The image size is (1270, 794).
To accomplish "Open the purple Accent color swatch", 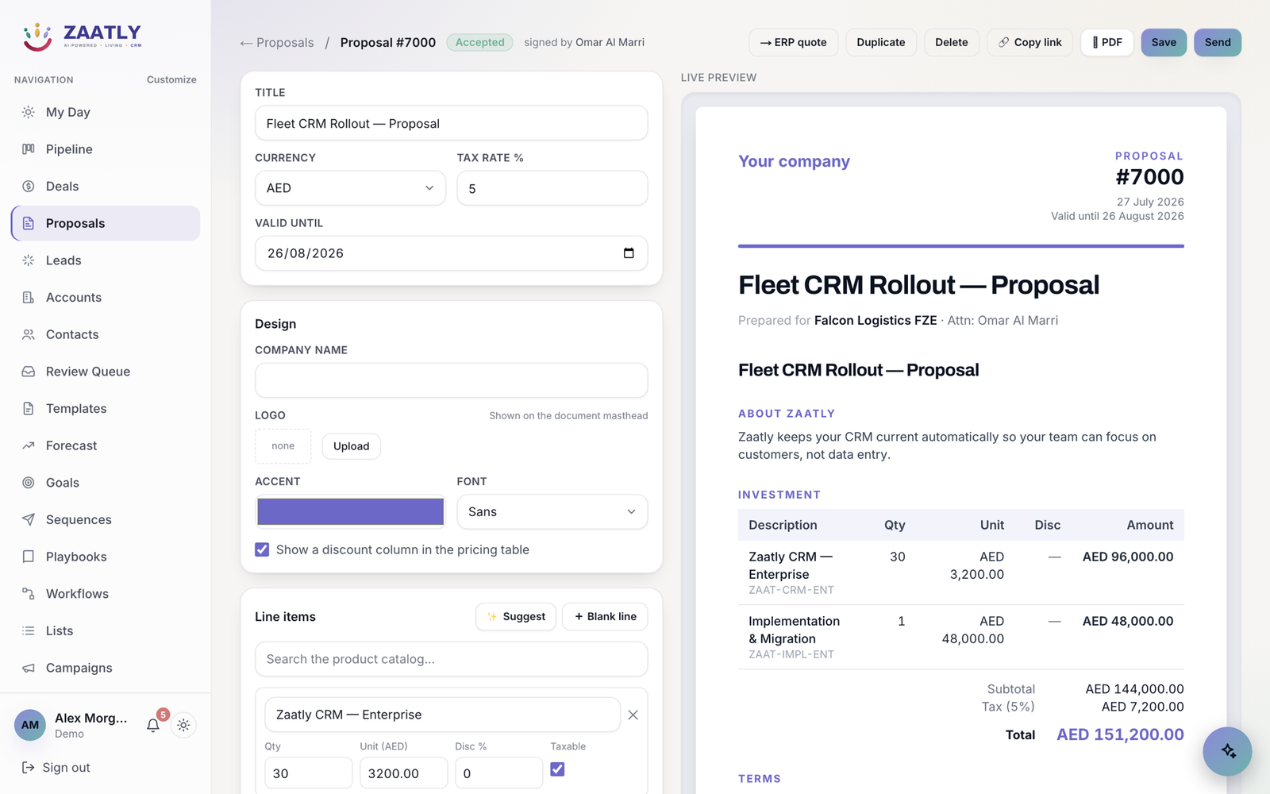I will click(x=350, y=512).
